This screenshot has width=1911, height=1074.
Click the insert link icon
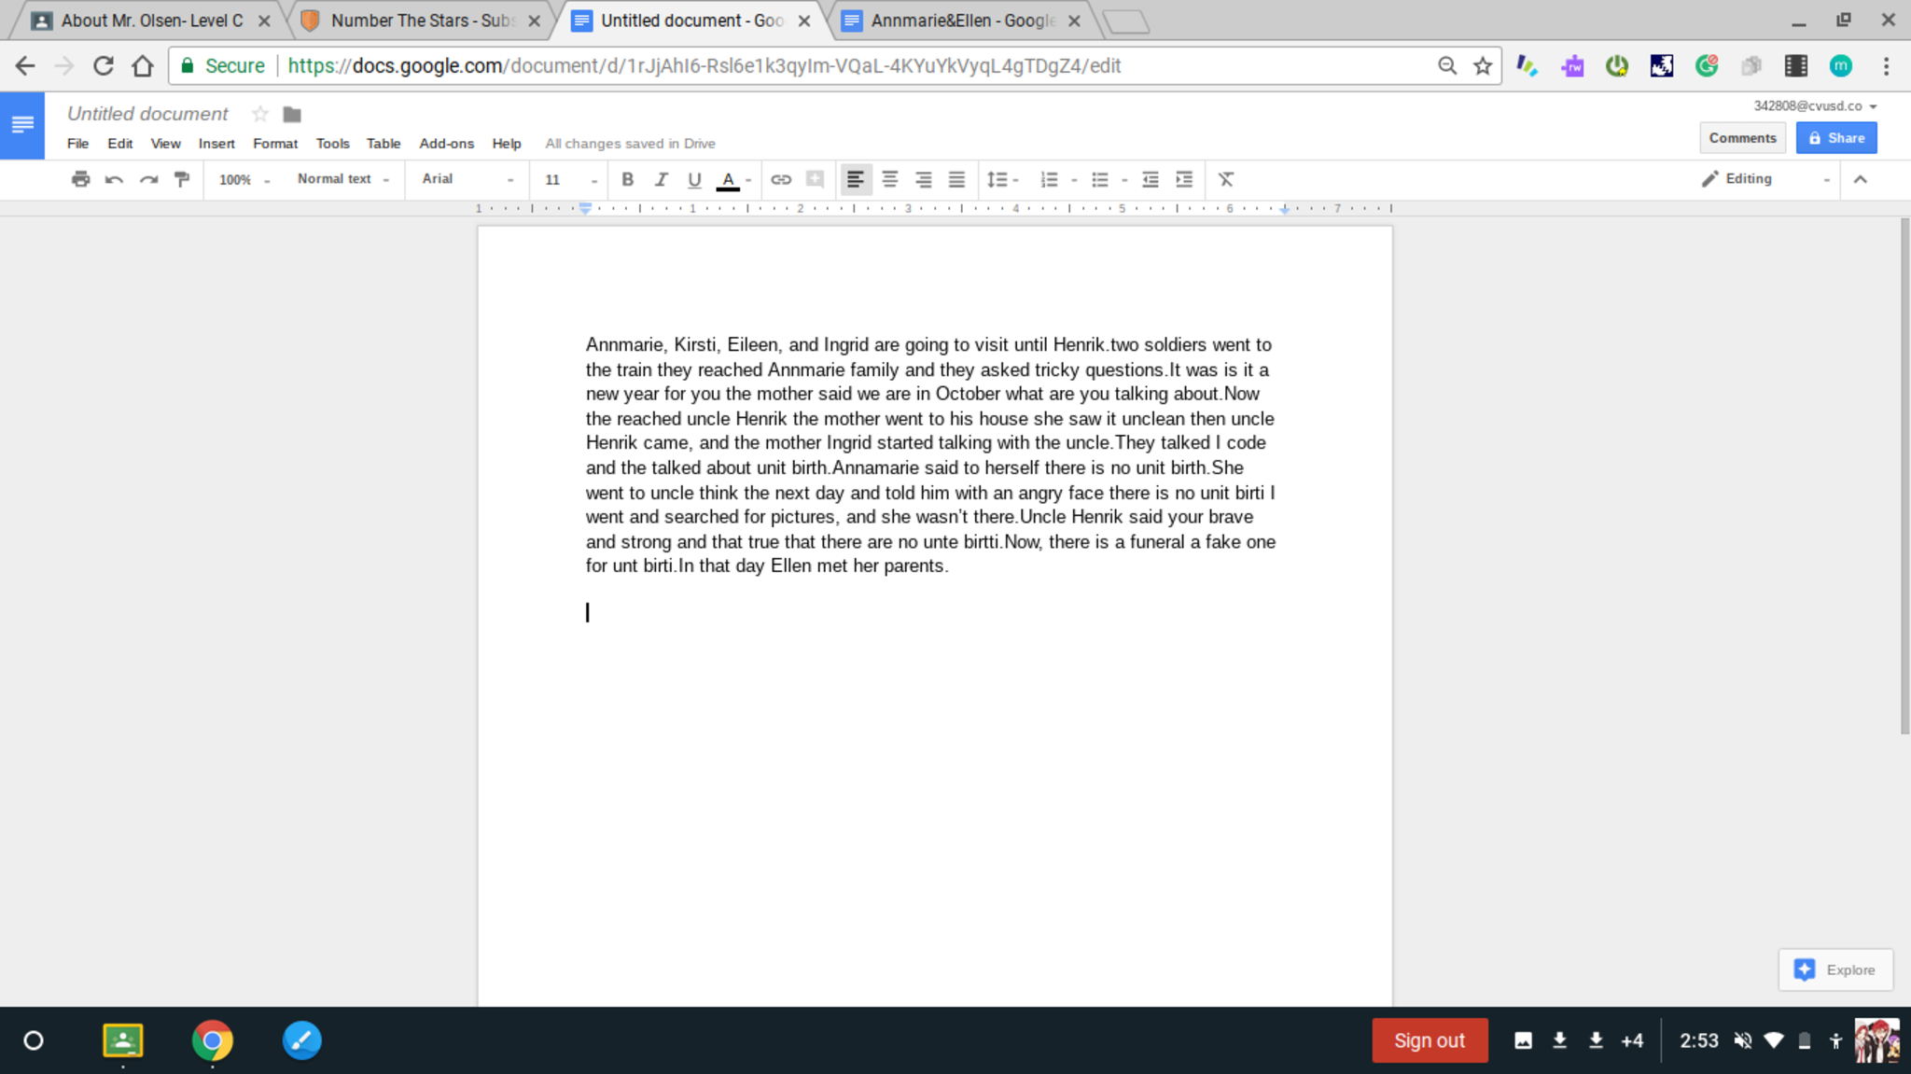[x=781, y=179]
